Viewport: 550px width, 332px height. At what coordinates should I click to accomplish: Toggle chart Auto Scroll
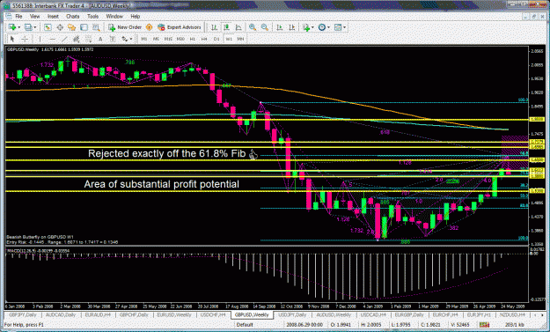[280, 27]
